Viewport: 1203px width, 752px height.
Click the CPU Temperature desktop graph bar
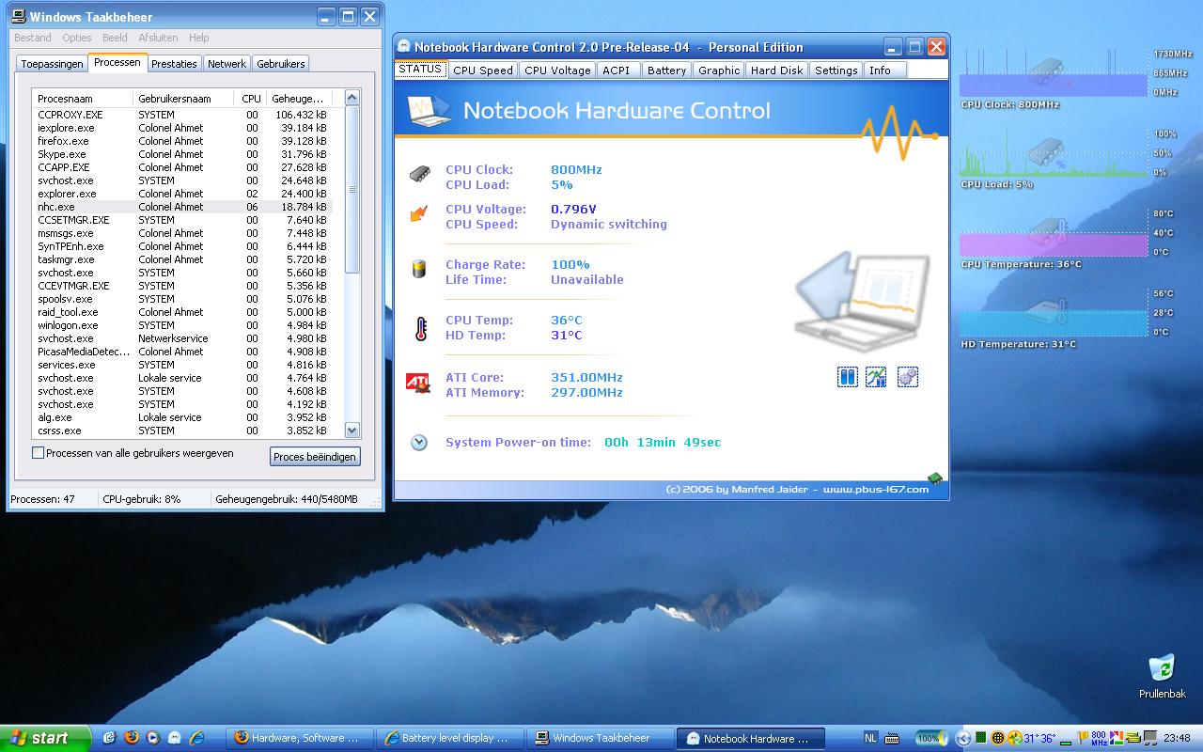click(1054, 245)
